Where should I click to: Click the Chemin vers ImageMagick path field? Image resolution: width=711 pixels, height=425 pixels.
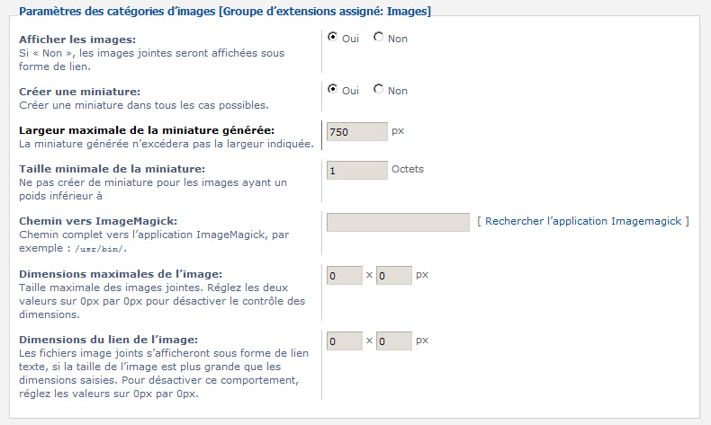398,222
